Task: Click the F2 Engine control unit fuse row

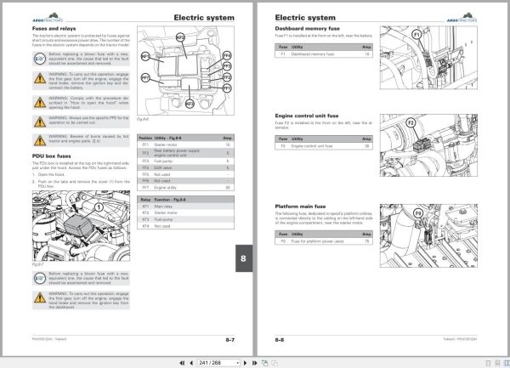Action: coord(324,146)
